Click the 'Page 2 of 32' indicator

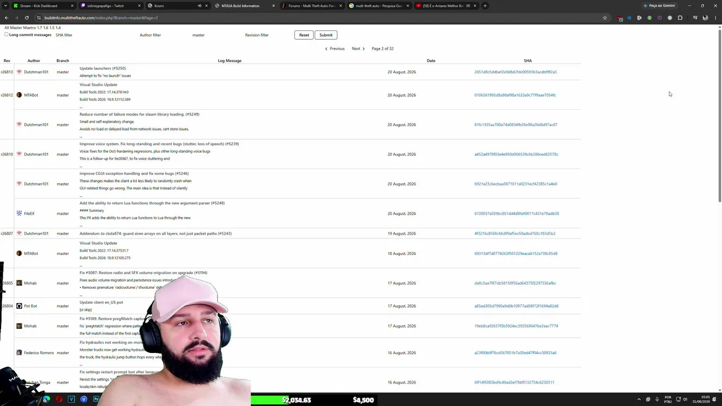pos(382,48)
